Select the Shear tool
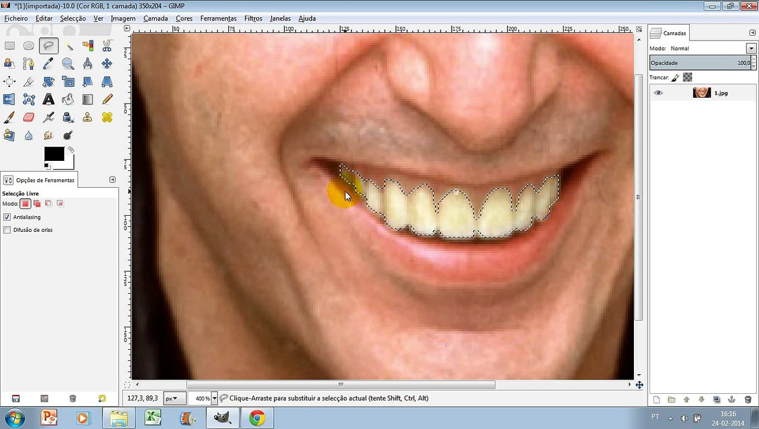 88,82
